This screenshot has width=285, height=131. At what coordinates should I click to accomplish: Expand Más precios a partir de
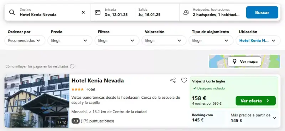(x=253, y=118)
